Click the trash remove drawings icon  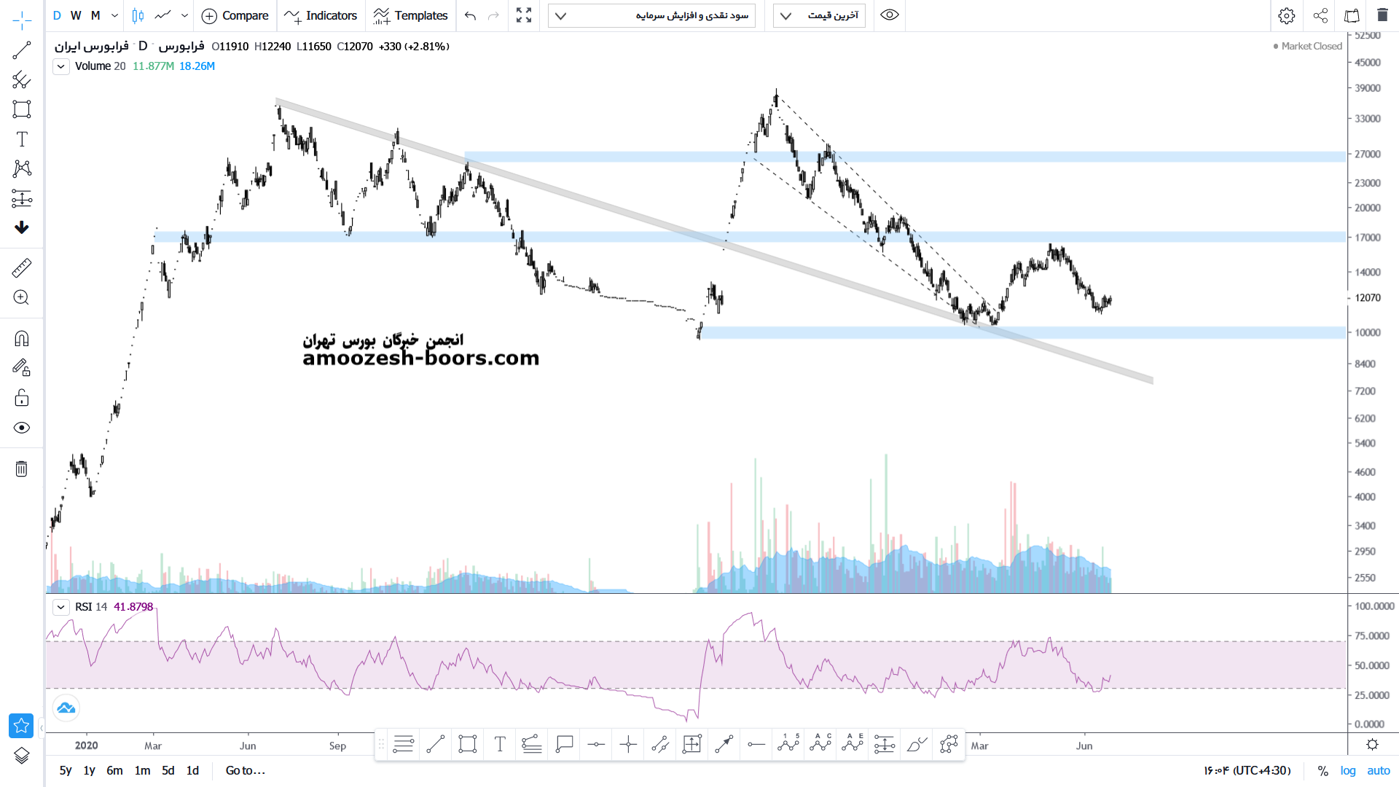pyautogui.click(x=22, y=469)
